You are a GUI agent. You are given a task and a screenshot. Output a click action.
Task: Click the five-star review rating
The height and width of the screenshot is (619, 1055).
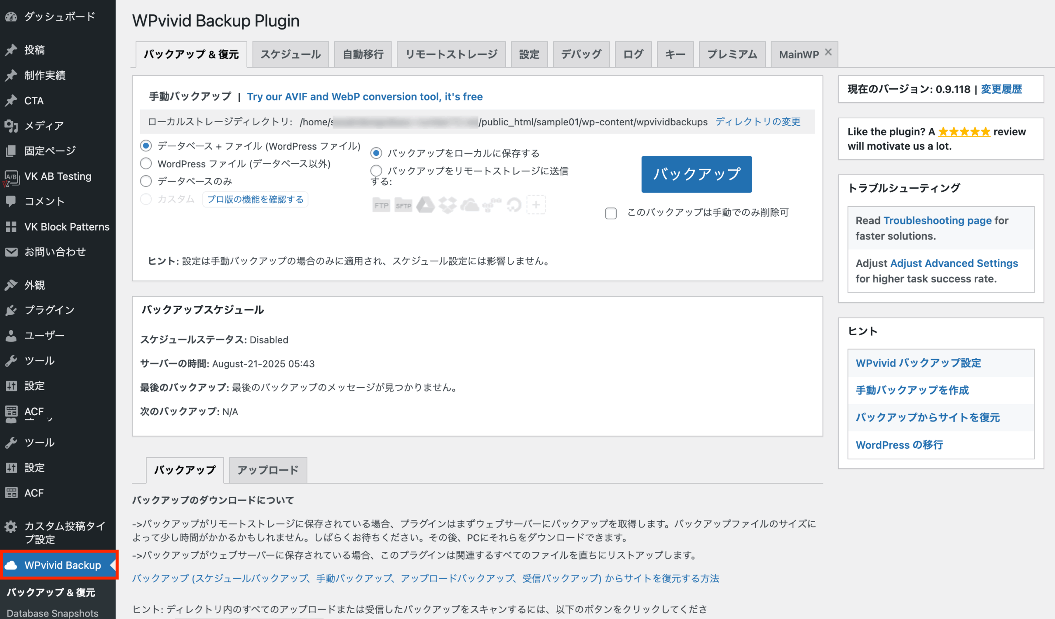(964, 132)
